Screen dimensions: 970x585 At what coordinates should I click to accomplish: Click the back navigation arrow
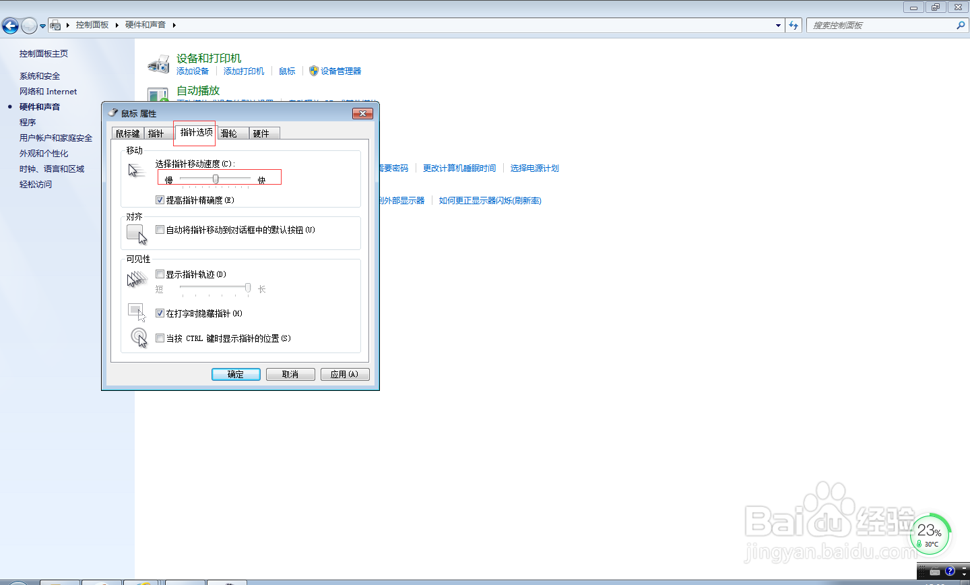coord(10,25)
